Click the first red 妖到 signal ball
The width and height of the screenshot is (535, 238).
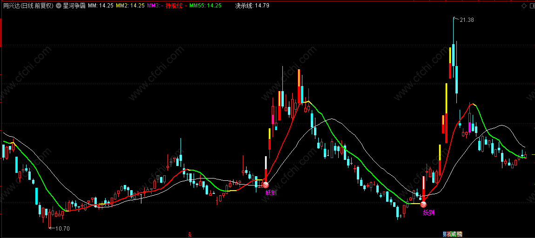[265, 185]
